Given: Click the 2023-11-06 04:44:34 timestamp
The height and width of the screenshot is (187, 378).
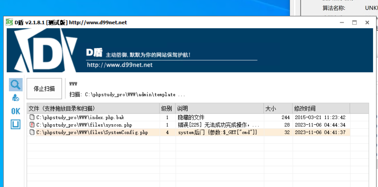Looking at the screenshot, I should tap(320, 125).
